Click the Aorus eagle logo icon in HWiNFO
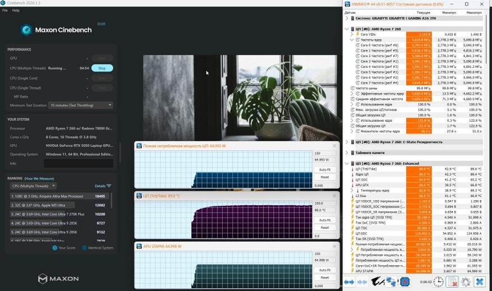Image resolution: width=492 pixels, height=291 pixels. point(378,281)
